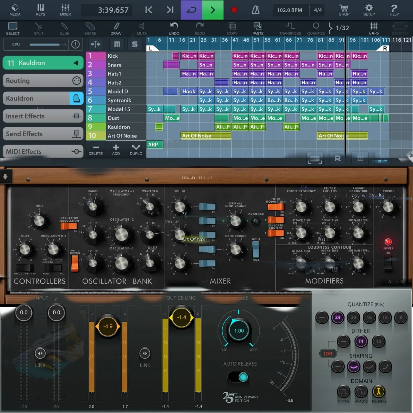Click the Quantize tool icon
The image size is (413, 413).
(x=316, y=28)
